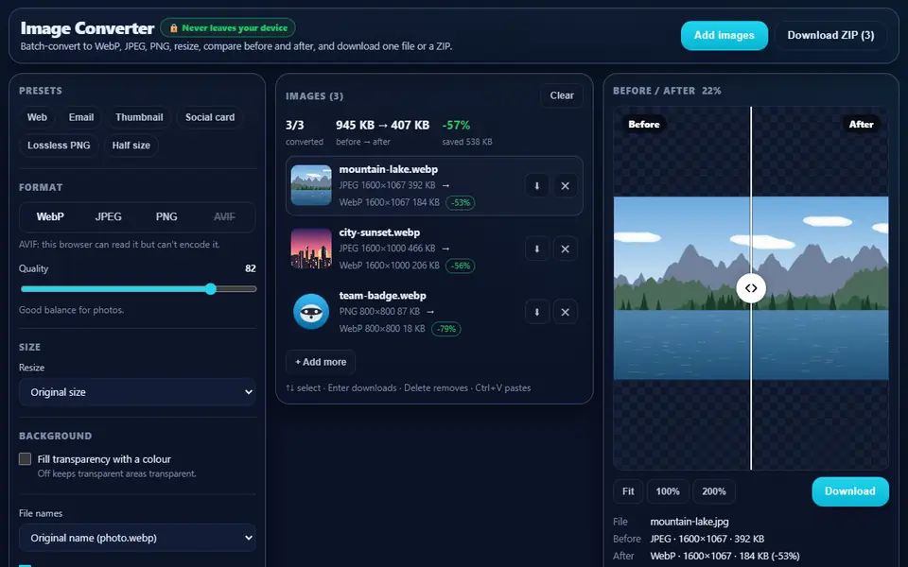The width and height of the screenshot is (908, 567).
Task: Select the disabled AVIF format option
Action: 224,217
